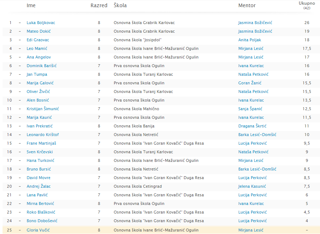Open Luka Boljkovac's profile link
Viewport: 320px width, 234px height.
(x=41, y=23)
